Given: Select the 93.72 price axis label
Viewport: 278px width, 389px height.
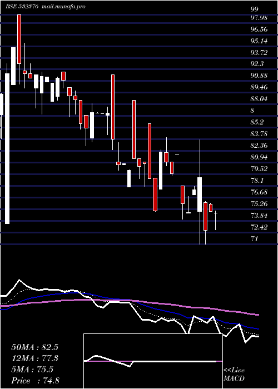Looking at the screenshot, I should coord(259,53).
